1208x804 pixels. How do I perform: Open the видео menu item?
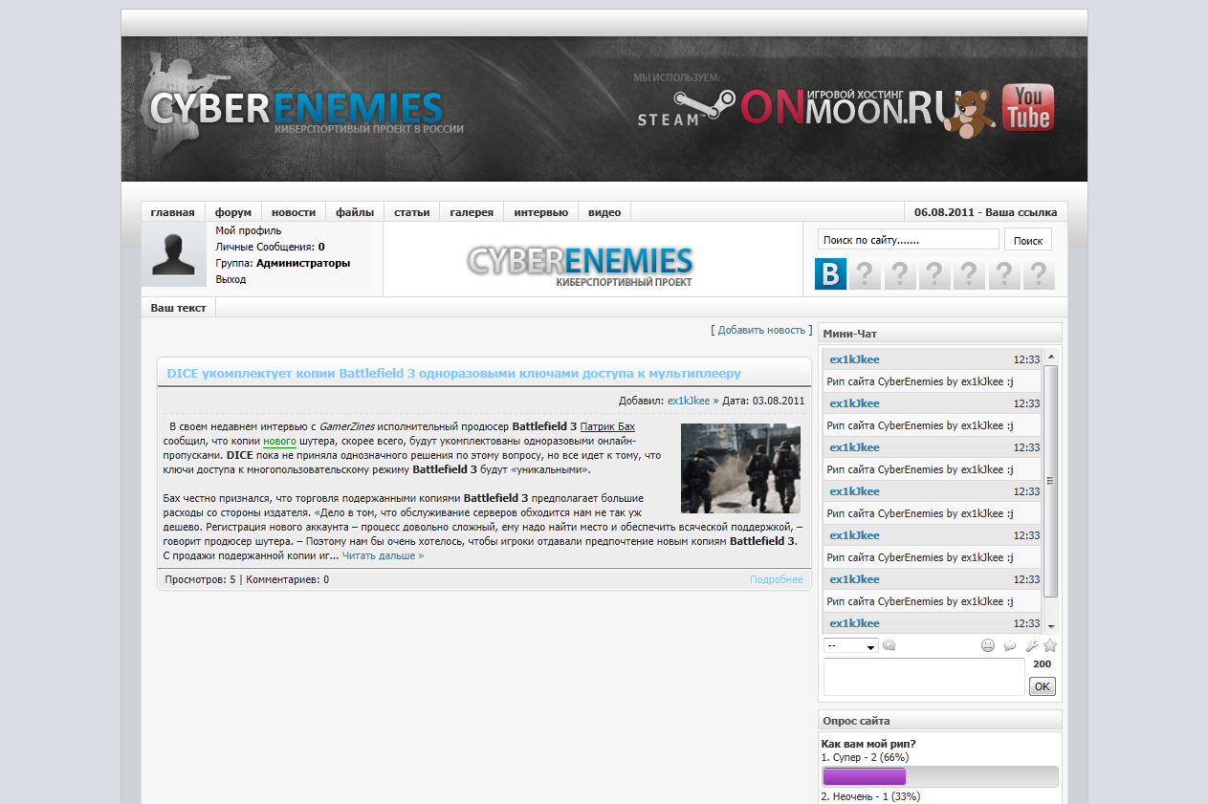604,212
